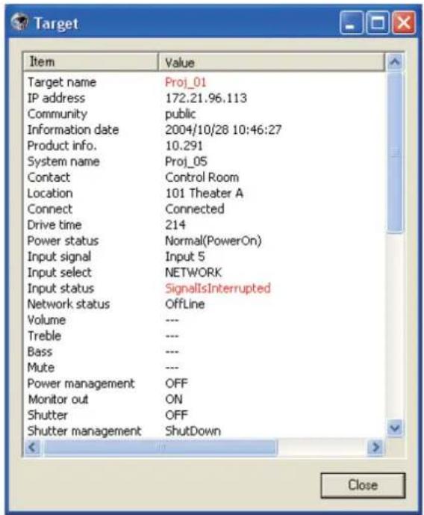Select the Bass row label

coord(40,352)
